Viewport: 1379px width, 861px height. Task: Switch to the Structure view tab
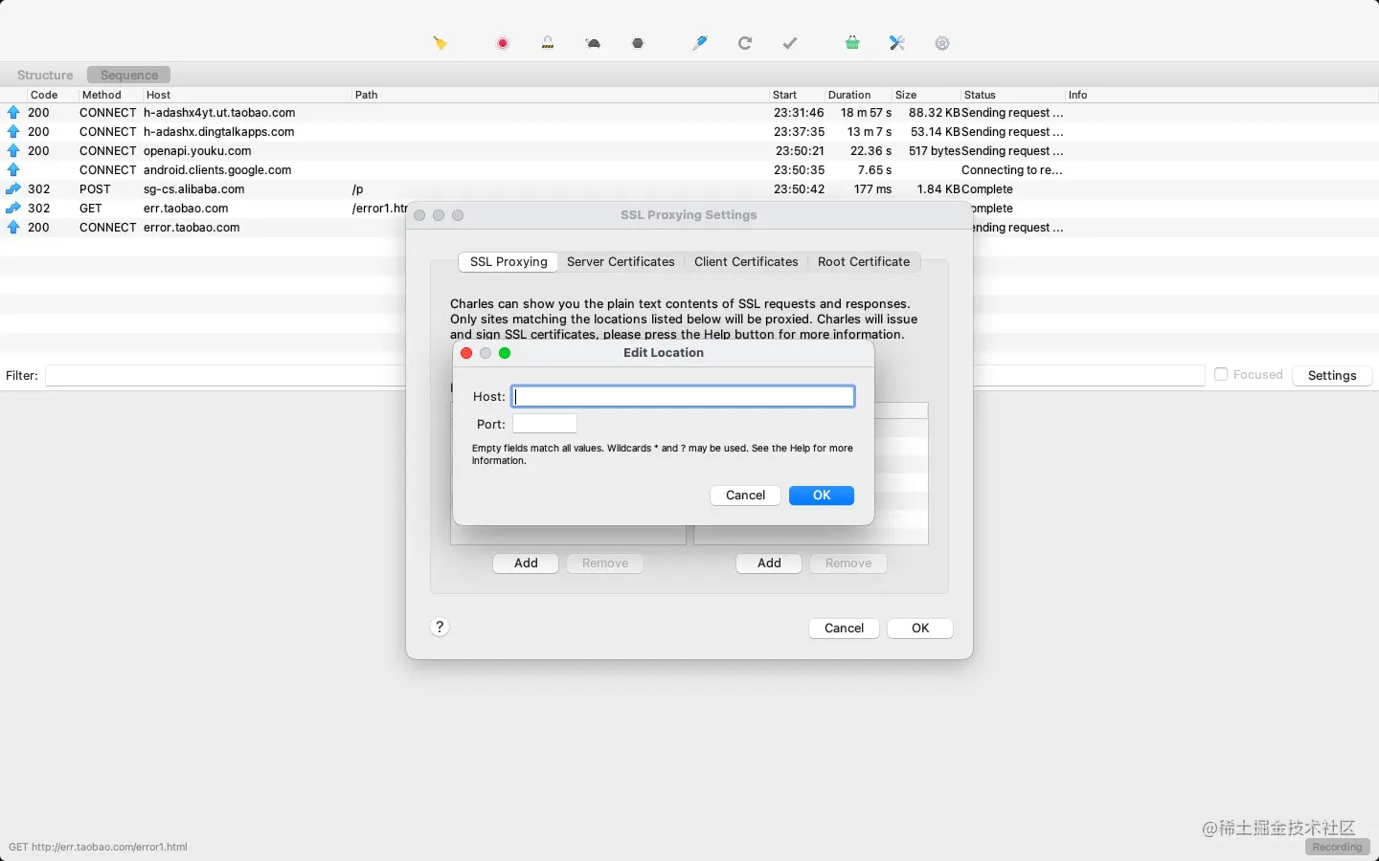tap(45, 75)
